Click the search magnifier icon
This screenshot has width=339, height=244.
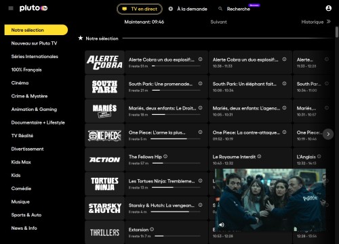[x=220, y=9]
